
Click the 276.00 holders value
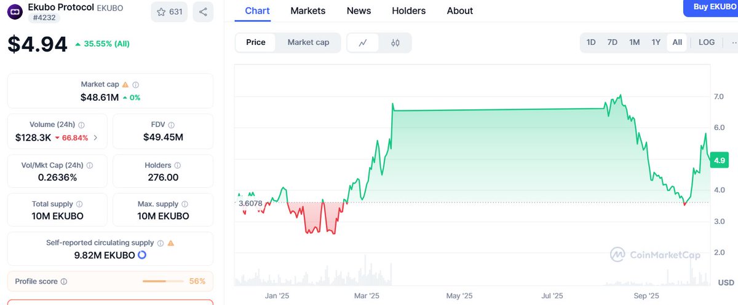tap(163, 177)
